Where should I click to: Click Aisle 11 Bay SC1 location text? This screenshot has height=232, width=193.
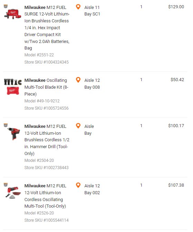(x=92, y=11)
